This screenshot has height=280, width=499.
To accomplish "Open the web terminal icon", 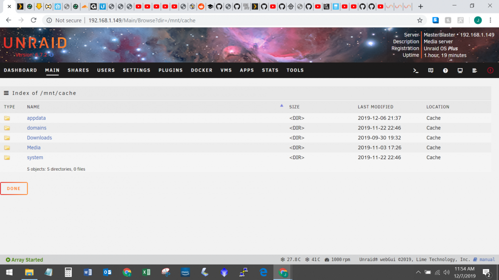I will (416, 71).
